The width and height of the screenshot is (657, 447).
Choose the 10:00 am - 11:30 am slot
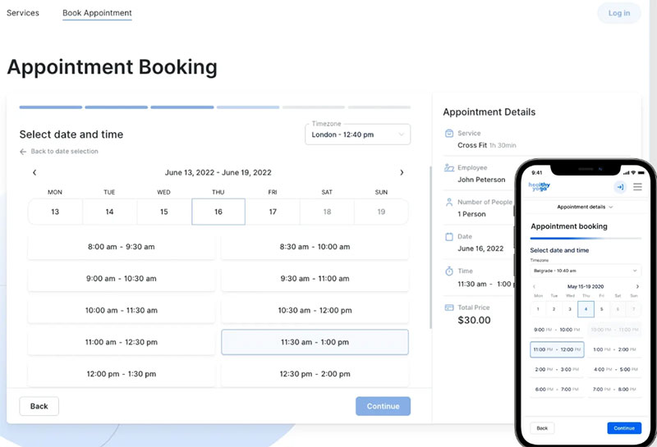click(x=122, y=311)
